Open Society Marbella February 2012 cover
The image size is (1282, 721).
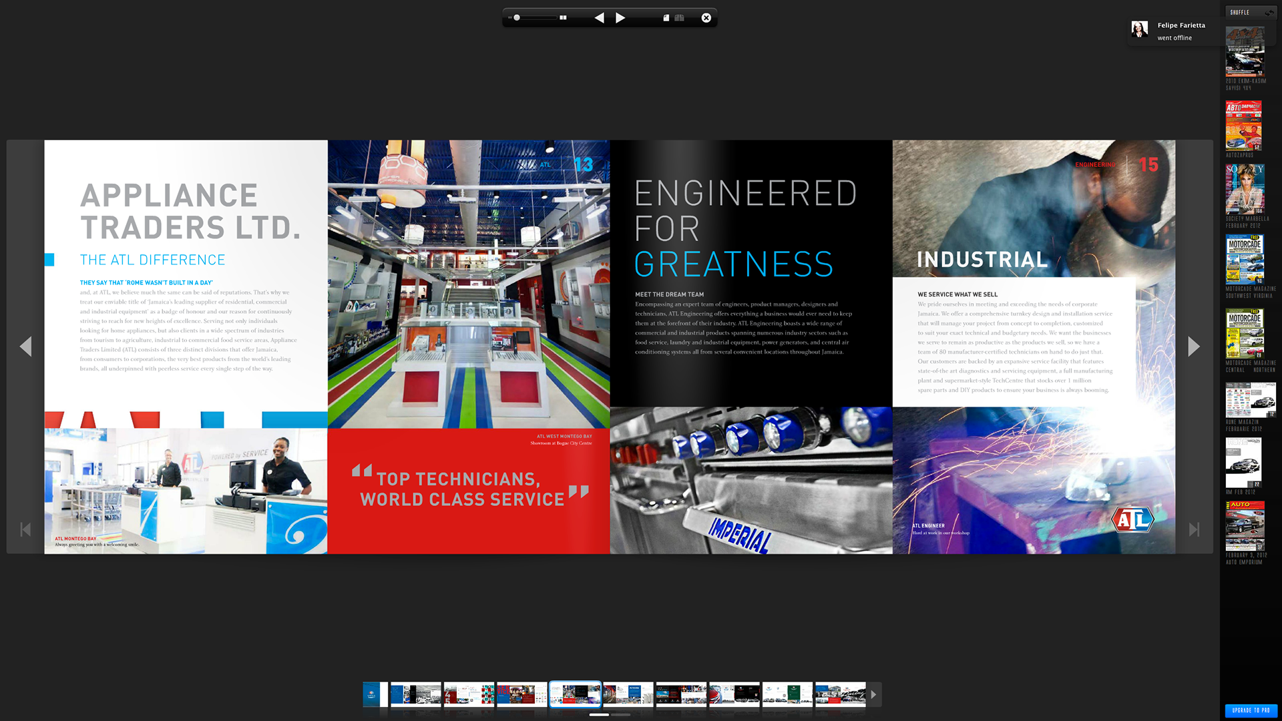1245,189
